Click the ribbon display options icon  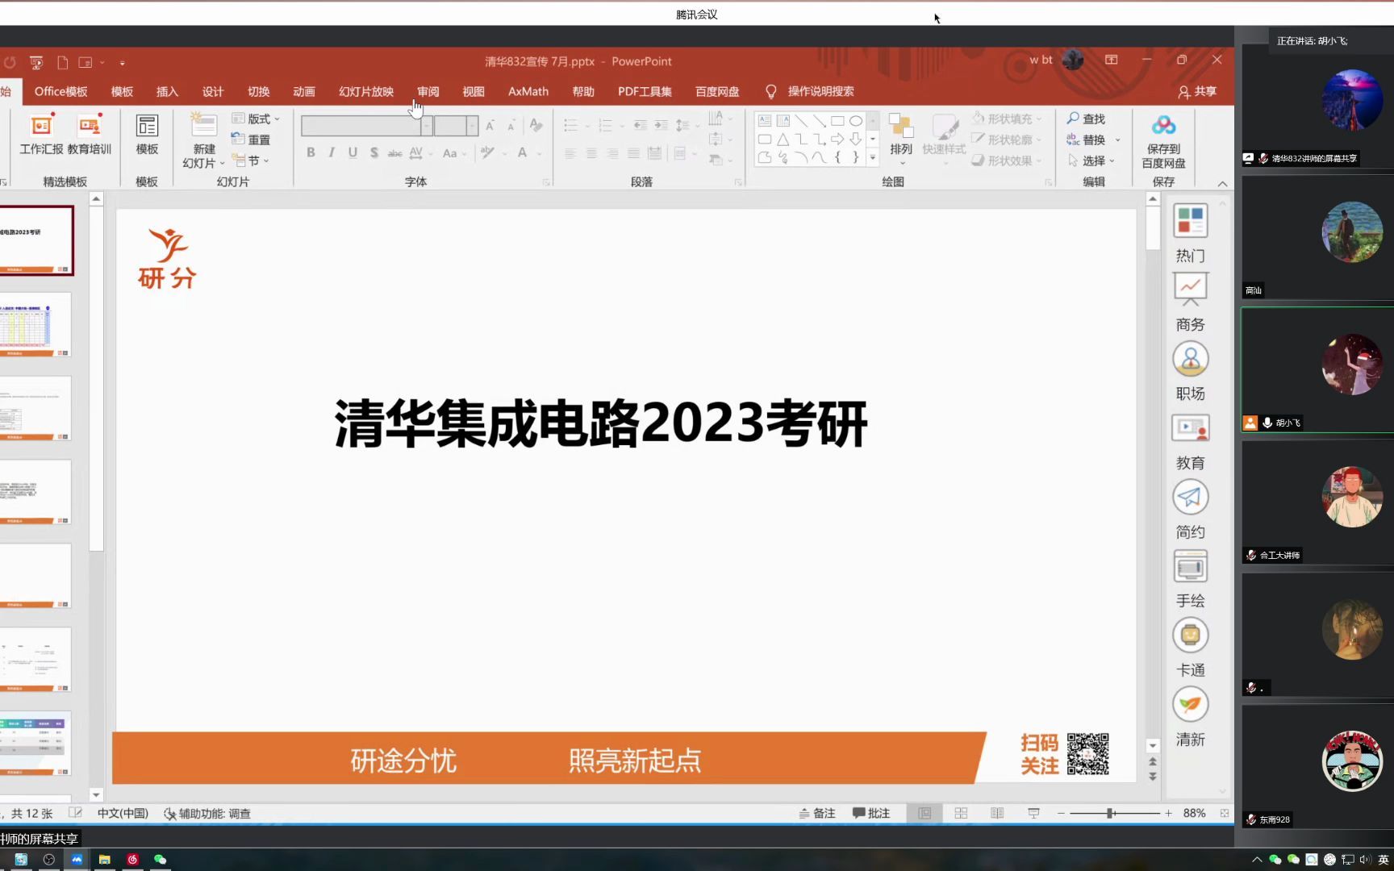click(1111, 60)
